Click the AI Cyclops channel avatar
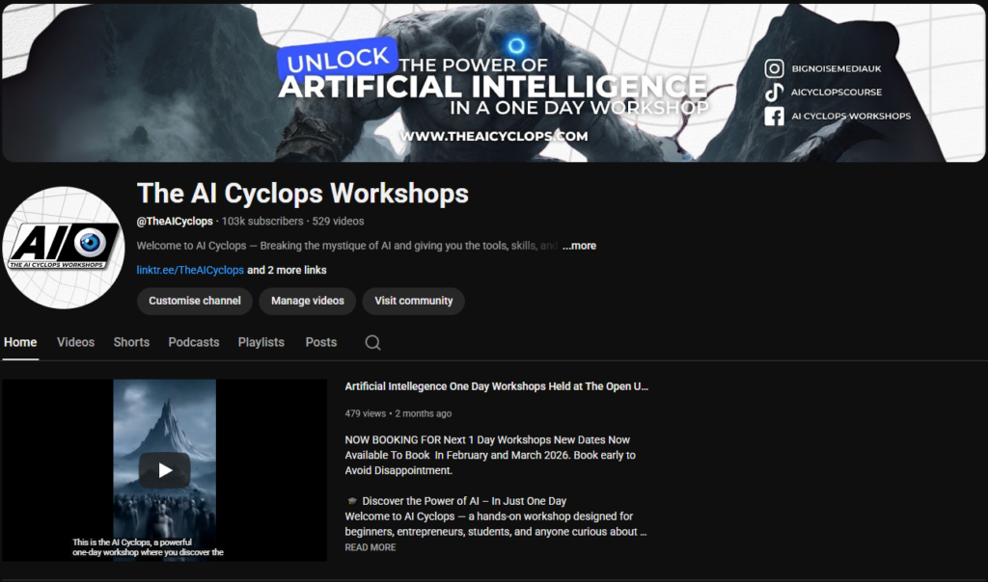 64,247
